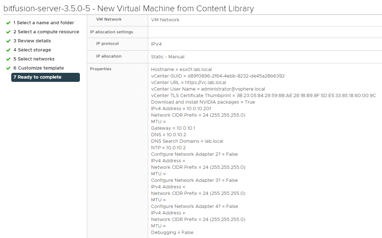Open step 2 Select a compute resource
Screen dimensions: 382x238
(x=46, y=32)
